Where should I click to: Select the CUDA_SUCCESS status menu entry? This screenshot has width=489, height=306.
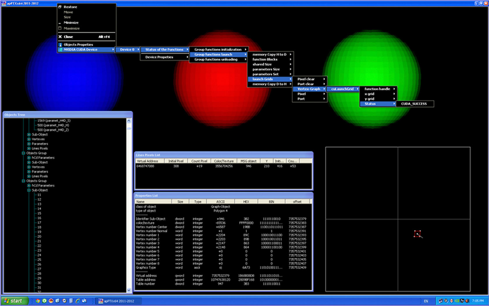point(414,104)
